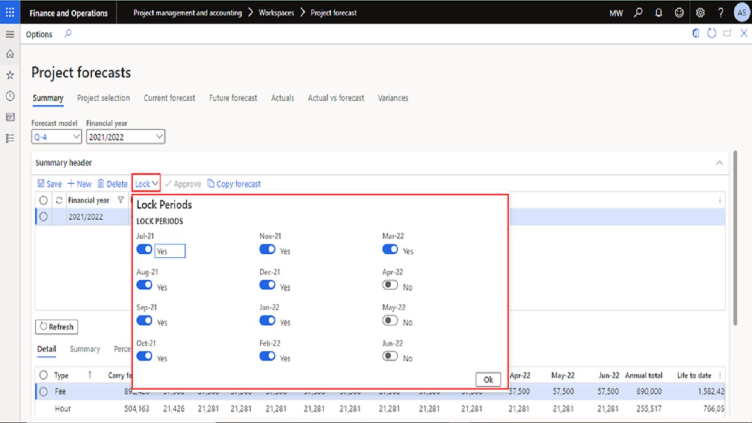Screen dimensions: 752x423
Task: Open notifications bell
Action: pos(659,12)
